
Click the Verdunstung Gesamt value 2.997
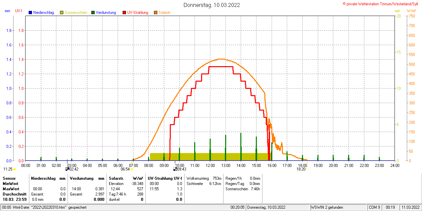[x=100, y=194]
